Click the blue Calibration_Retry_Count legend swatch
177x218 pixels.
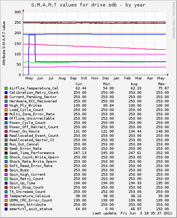[x=6, y=93]
